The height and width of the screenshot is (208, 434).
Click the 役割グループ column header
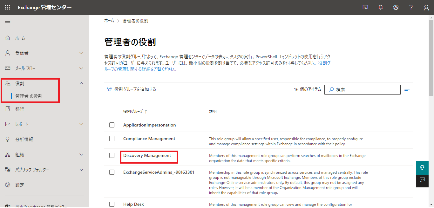133,112
